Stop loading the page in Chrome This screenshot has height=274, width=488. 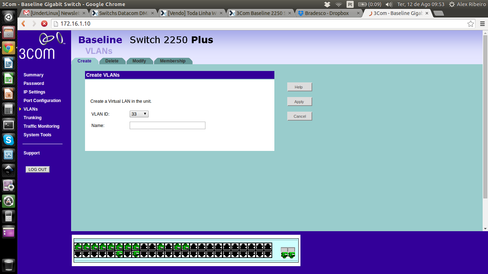pyautogui.click(x=44, y=24)
